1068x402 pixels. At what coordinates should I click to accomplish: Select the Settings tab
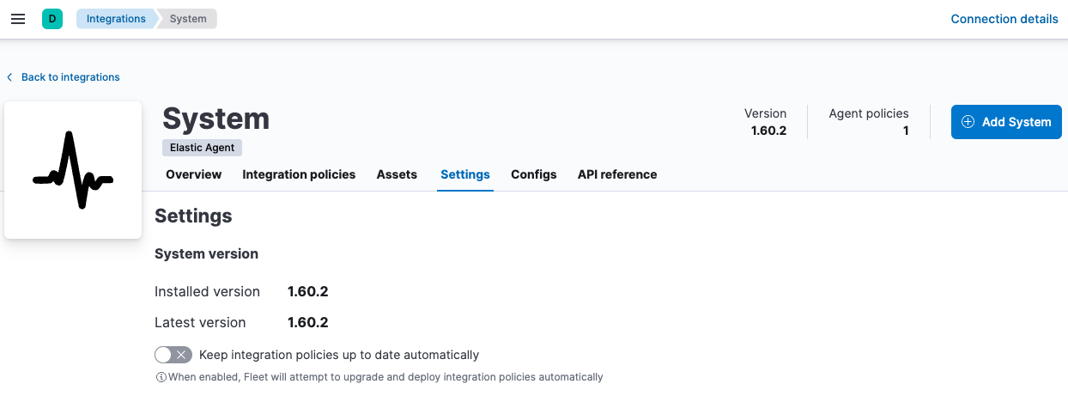pyautogui.click(x=464, y=174)
